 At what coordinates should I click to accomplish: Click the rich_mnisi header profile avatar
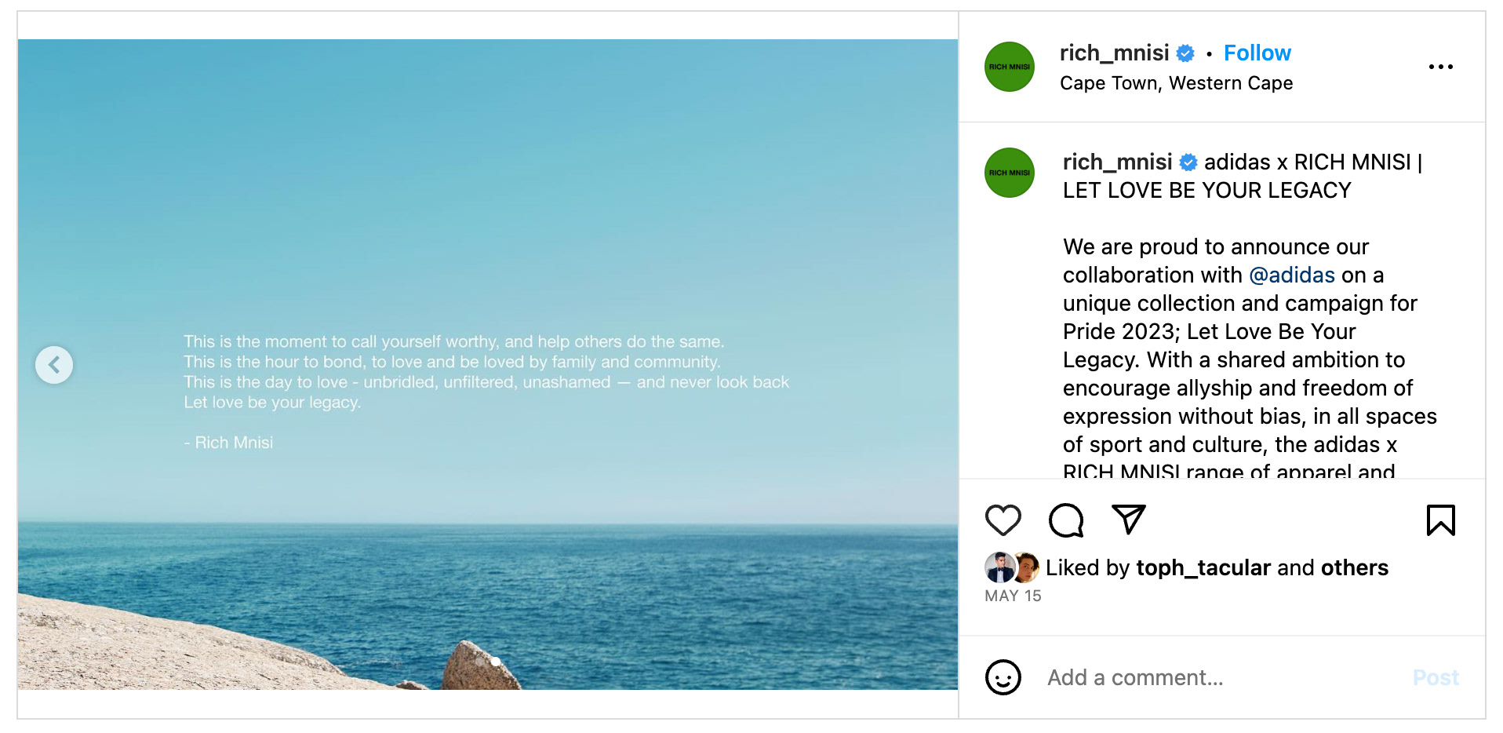click(x=1010, y=67)
